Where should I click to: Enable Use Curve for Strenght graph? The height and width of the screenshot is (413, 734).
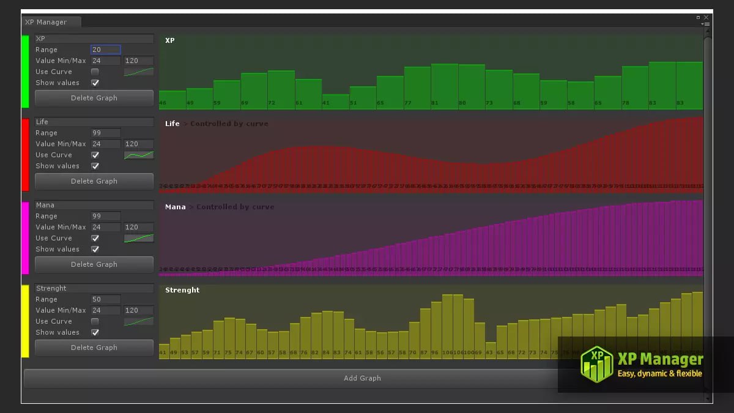tap(95, 321)
